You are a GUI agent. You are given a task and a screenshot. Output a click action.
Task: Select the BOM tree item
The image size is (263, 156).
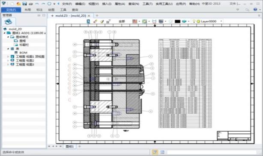point(23,53)
